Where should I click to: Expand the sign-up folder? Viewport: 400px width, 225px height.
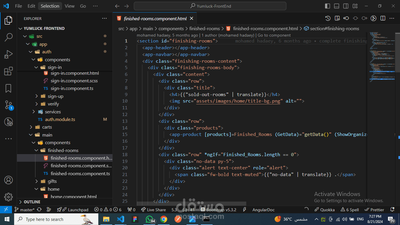point(65,96)
